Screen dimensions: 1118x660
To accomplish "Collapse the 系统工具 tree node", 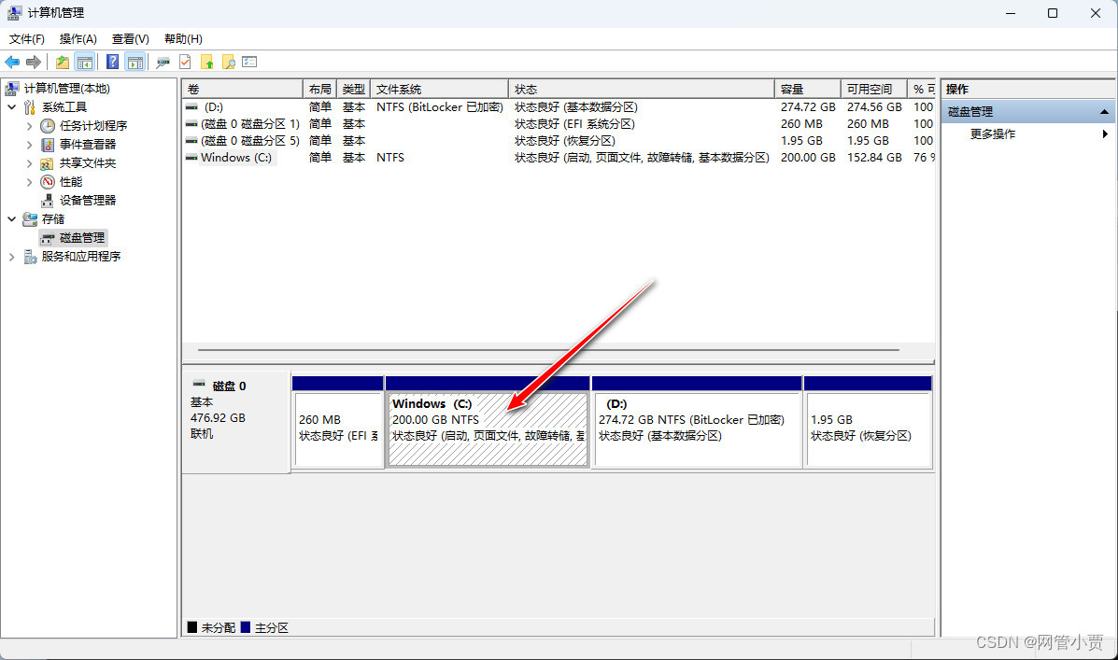I will [x=11, y=107].
